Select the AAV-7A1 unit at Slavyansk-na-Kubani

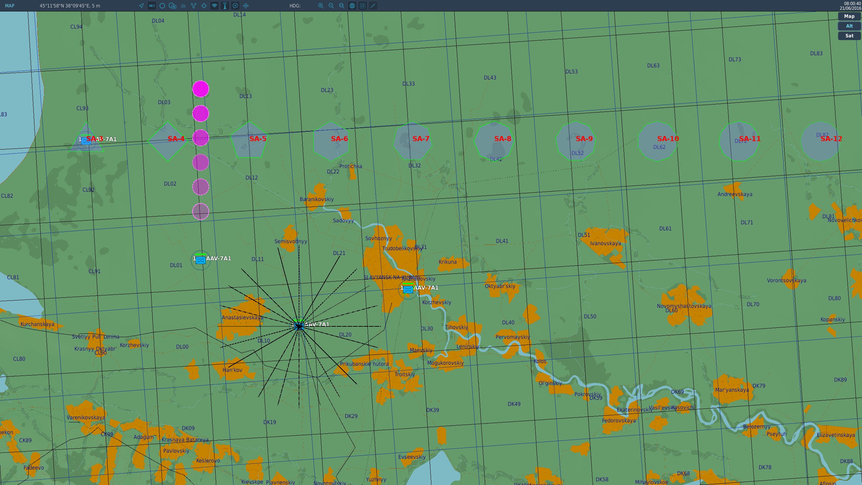tap(408, 289)
